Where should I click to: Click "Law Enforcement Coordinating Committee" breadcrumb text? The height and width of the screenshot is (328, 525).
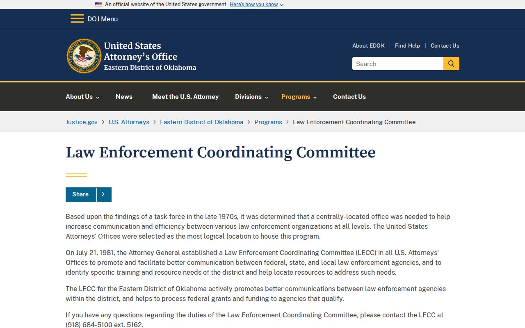click(x=354, y=122)
